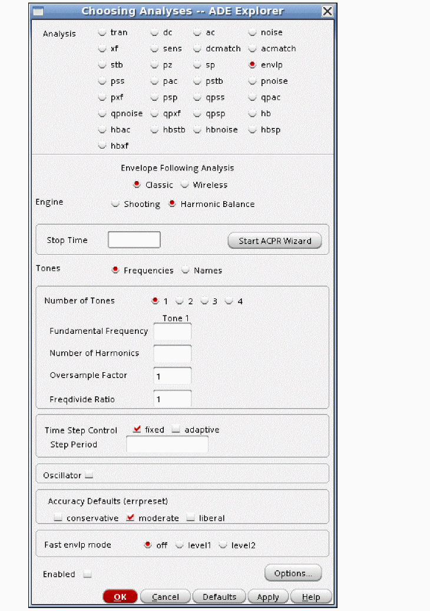Choose the pss analysis option

(x=102, y=81)
